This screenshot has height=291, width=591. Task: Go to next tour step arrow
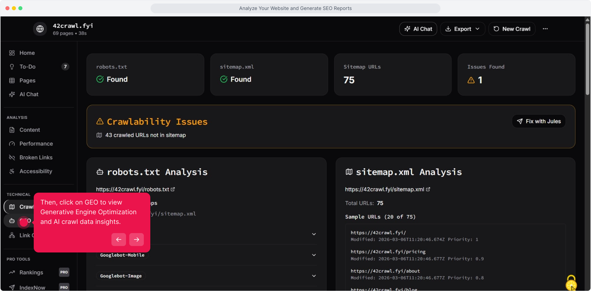136,240
